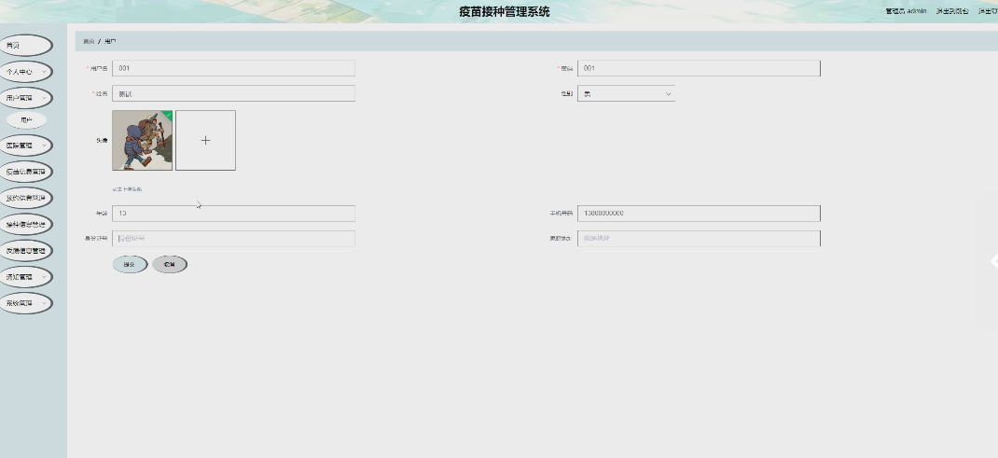This screenshot has height=458, width=998.
Task: Select the 用户 submenu item
Action: tap(26, 120)
